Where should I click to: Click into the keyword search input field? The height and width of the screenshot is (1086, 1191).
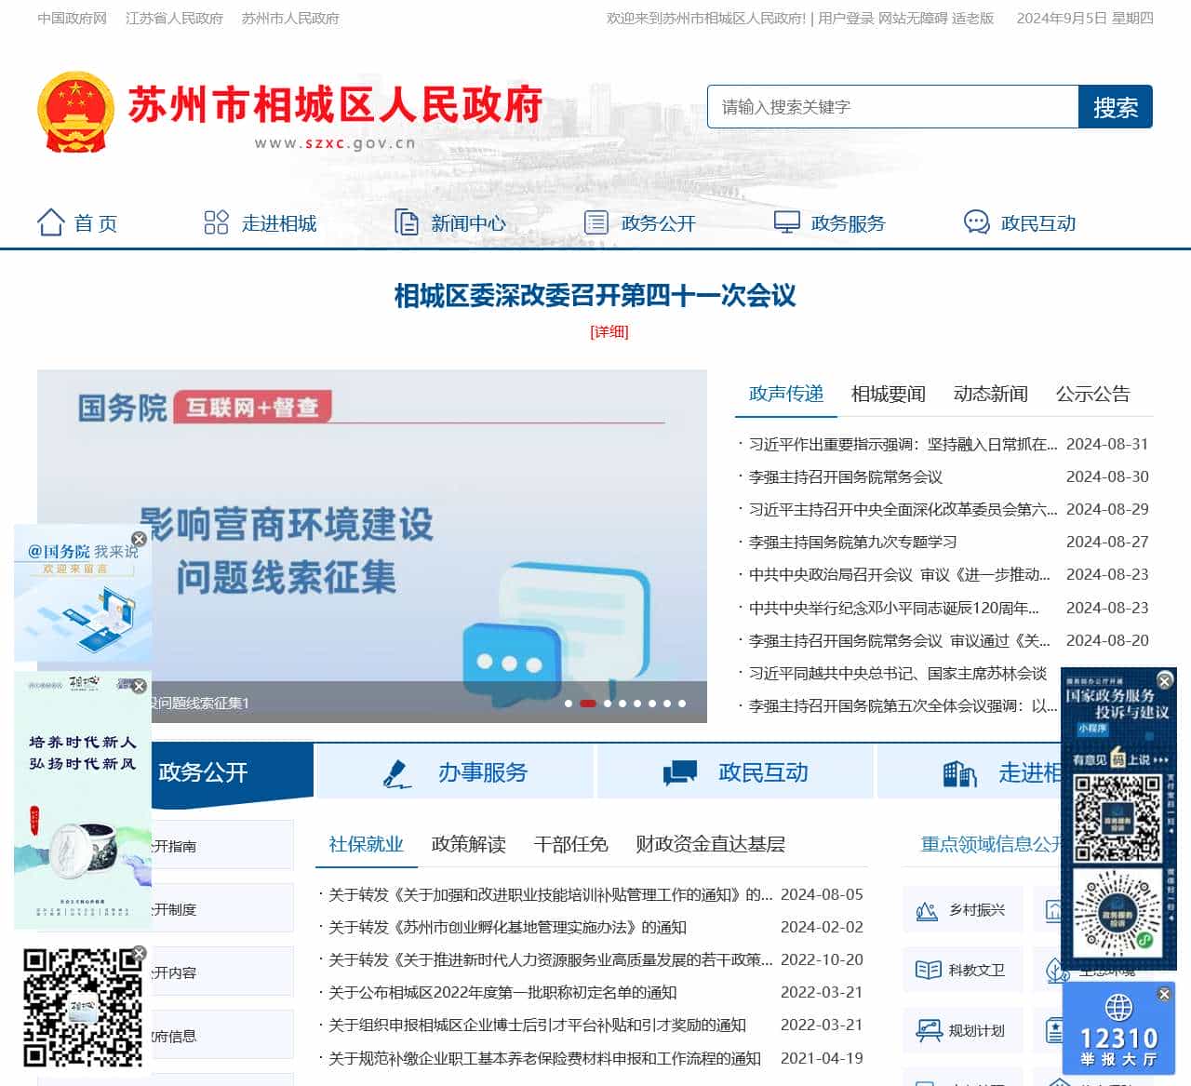[x=892, y=107]
